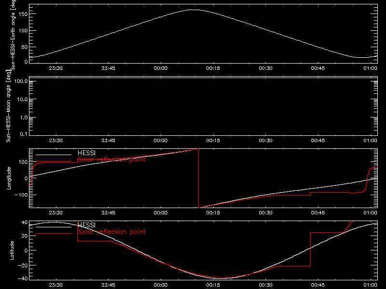386x289 pixels.
Task: Click the Sun-HESSI-Earth angle axis label
Action: point(13,35)
